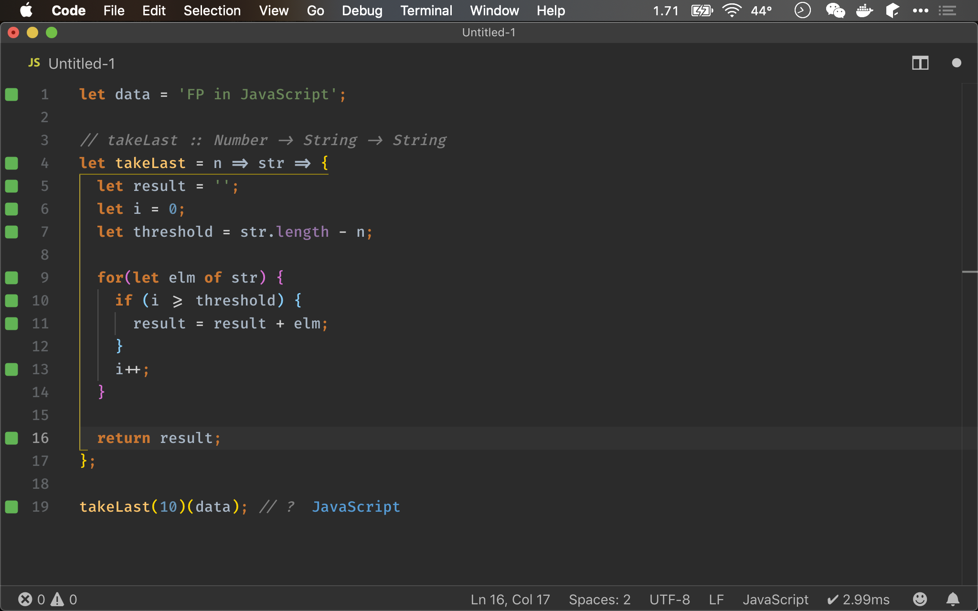Open the View menu

pos(274,11)
